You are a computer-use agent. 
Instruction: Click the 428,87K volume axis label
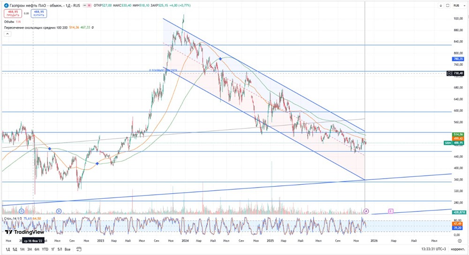pos(460,212)
